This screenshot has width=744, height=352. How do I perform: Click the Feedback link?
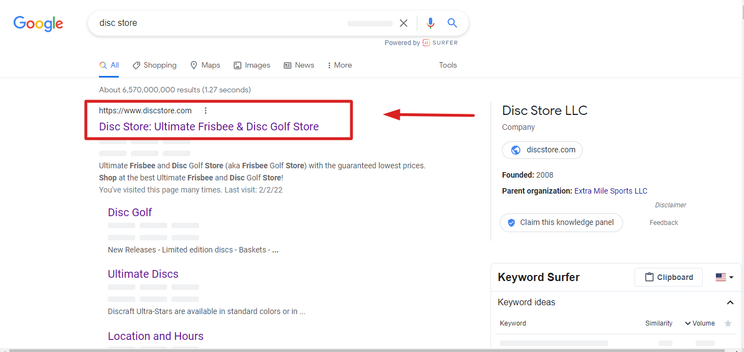(664, 223)
